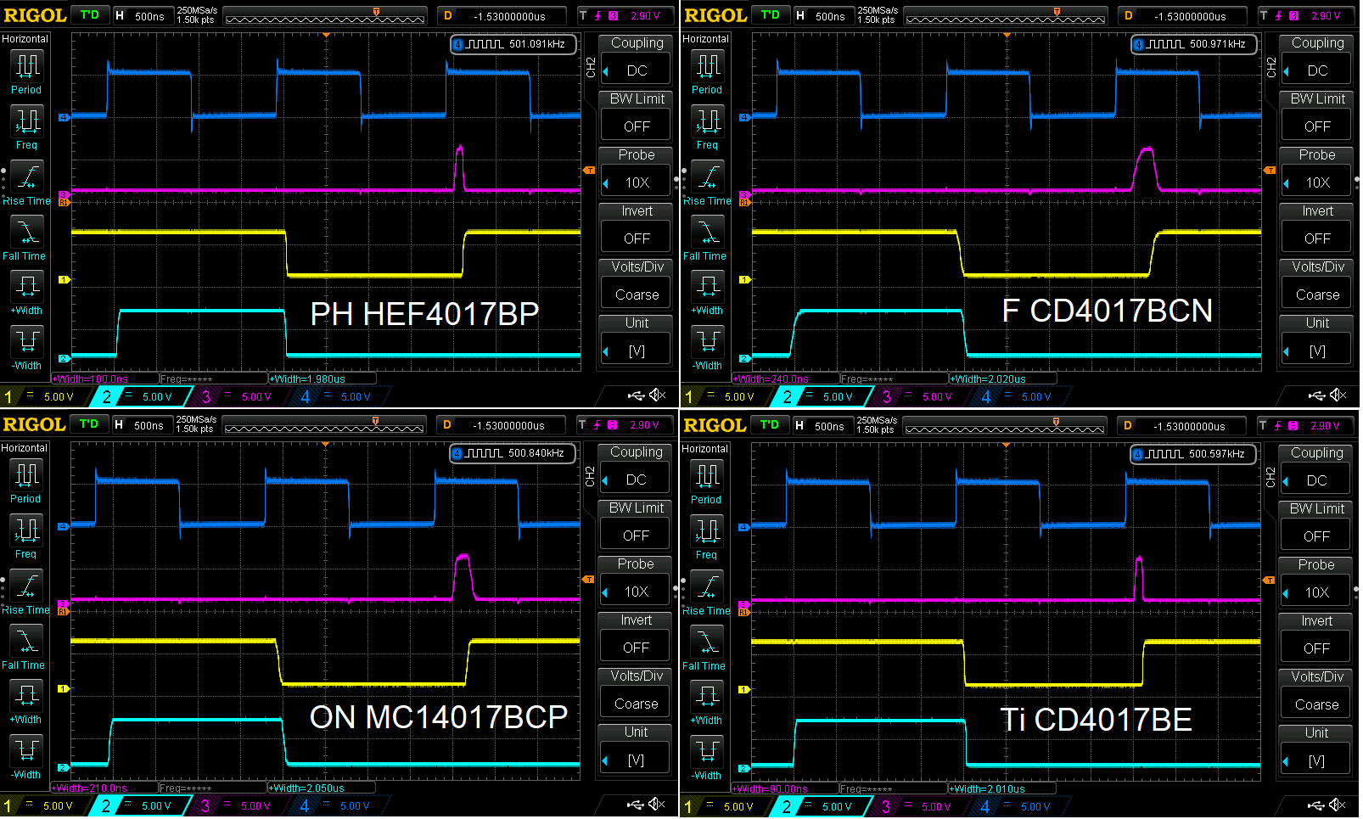Select Freq measurement in the F CD4017BCN panel
This screenshot has height=819, width=1363.
pos(708,127)
